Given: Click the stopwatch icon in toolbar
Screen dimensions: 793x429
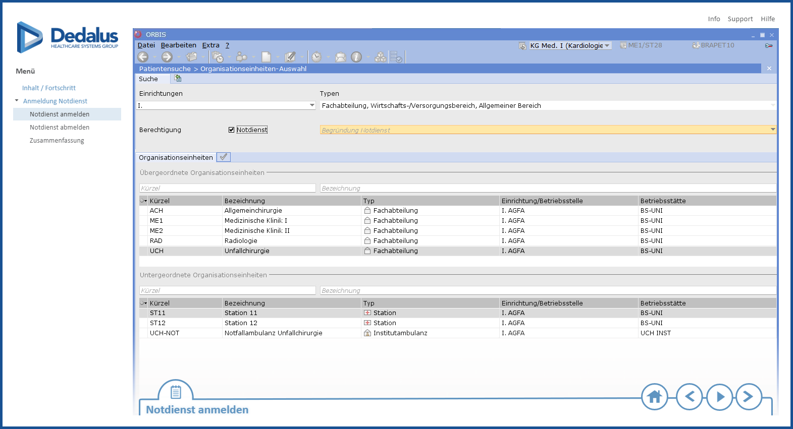Looking at the screenshot, I should pyautogui.click(x=316, y=57).
